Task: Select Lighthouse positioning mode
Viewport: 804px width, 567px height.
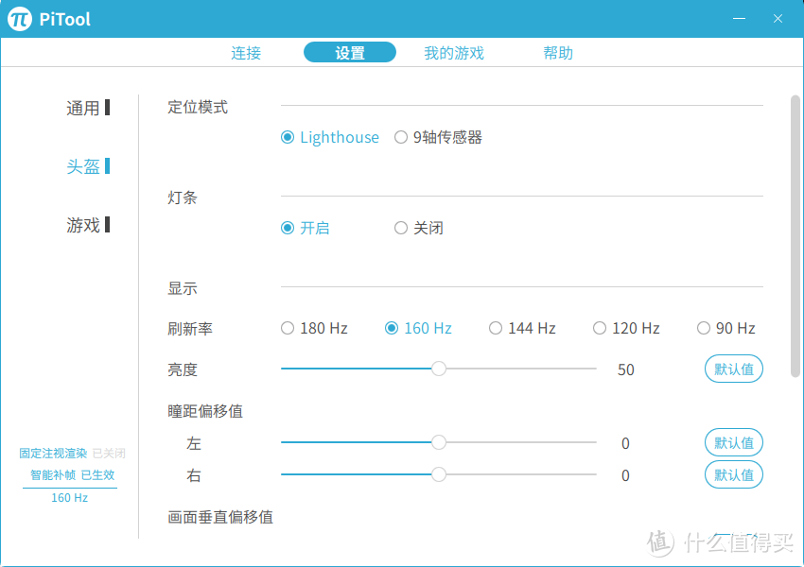Action: point(288,138)
